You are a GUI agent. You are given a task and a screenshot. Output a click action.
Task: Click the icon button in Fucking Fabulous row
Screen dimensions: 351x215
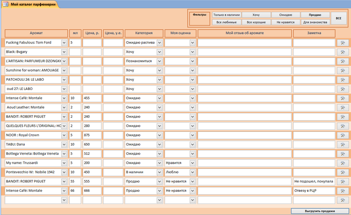pos(343,43)
